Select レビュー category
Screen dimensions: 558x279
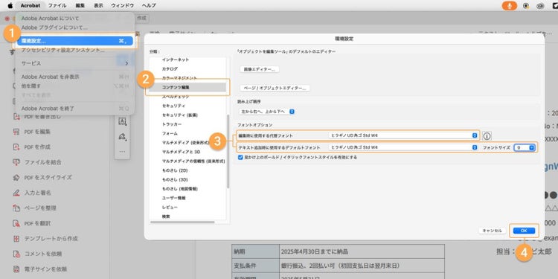[x=170, y=207]
